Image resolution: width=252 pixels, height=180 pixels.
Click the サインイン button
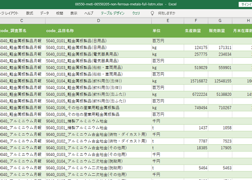click(x=245, y=4)
